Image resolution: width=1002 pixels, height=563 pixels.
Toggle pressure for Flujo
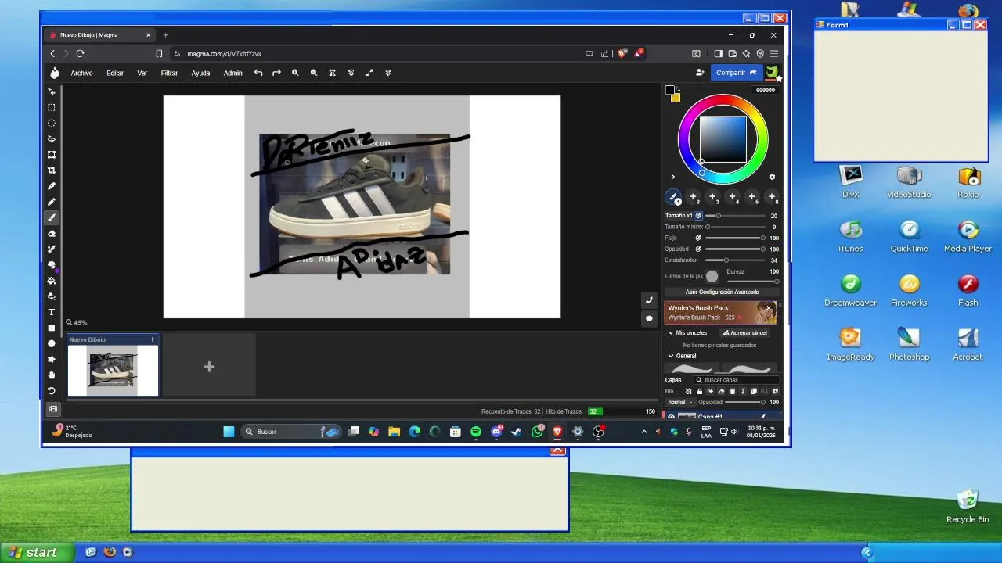click(698, 238)
